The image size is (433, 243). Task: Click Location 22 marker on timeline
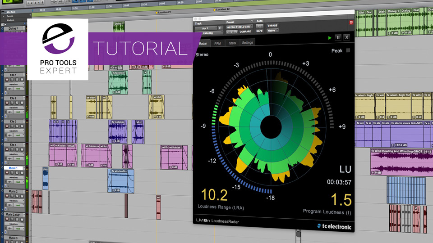click(221, 9)
